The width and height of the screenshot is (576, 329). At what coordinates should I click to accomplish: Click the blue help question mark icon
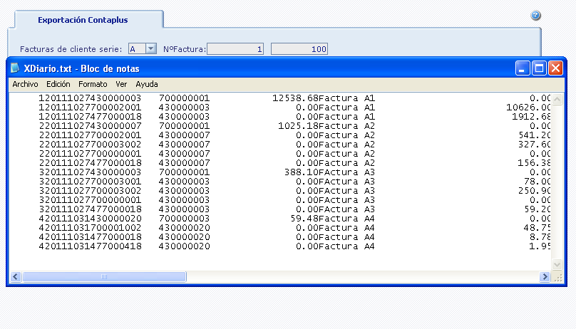(x=535, y=16)
